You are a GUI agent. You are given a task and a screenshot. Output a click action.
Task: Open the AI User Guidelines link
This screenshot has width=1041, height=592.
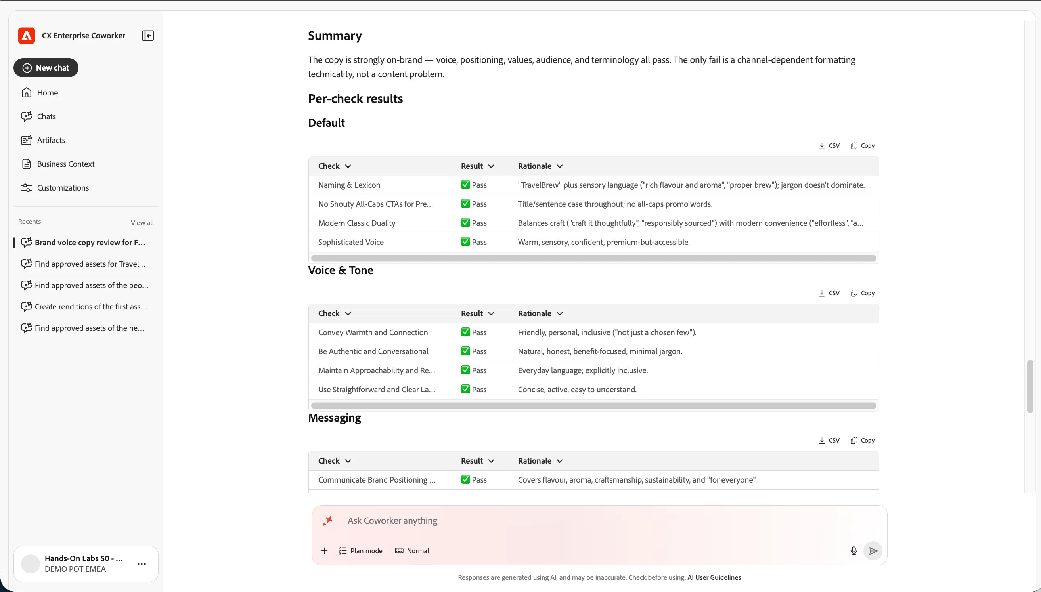tap(714, 577)
